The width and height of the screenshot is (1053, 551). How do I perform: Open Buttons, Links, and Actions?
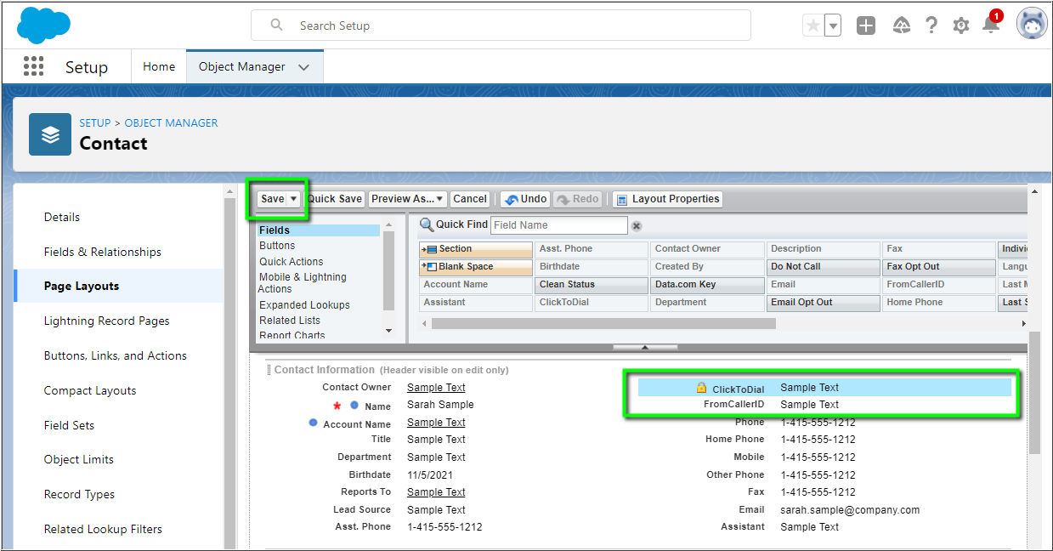116,355
